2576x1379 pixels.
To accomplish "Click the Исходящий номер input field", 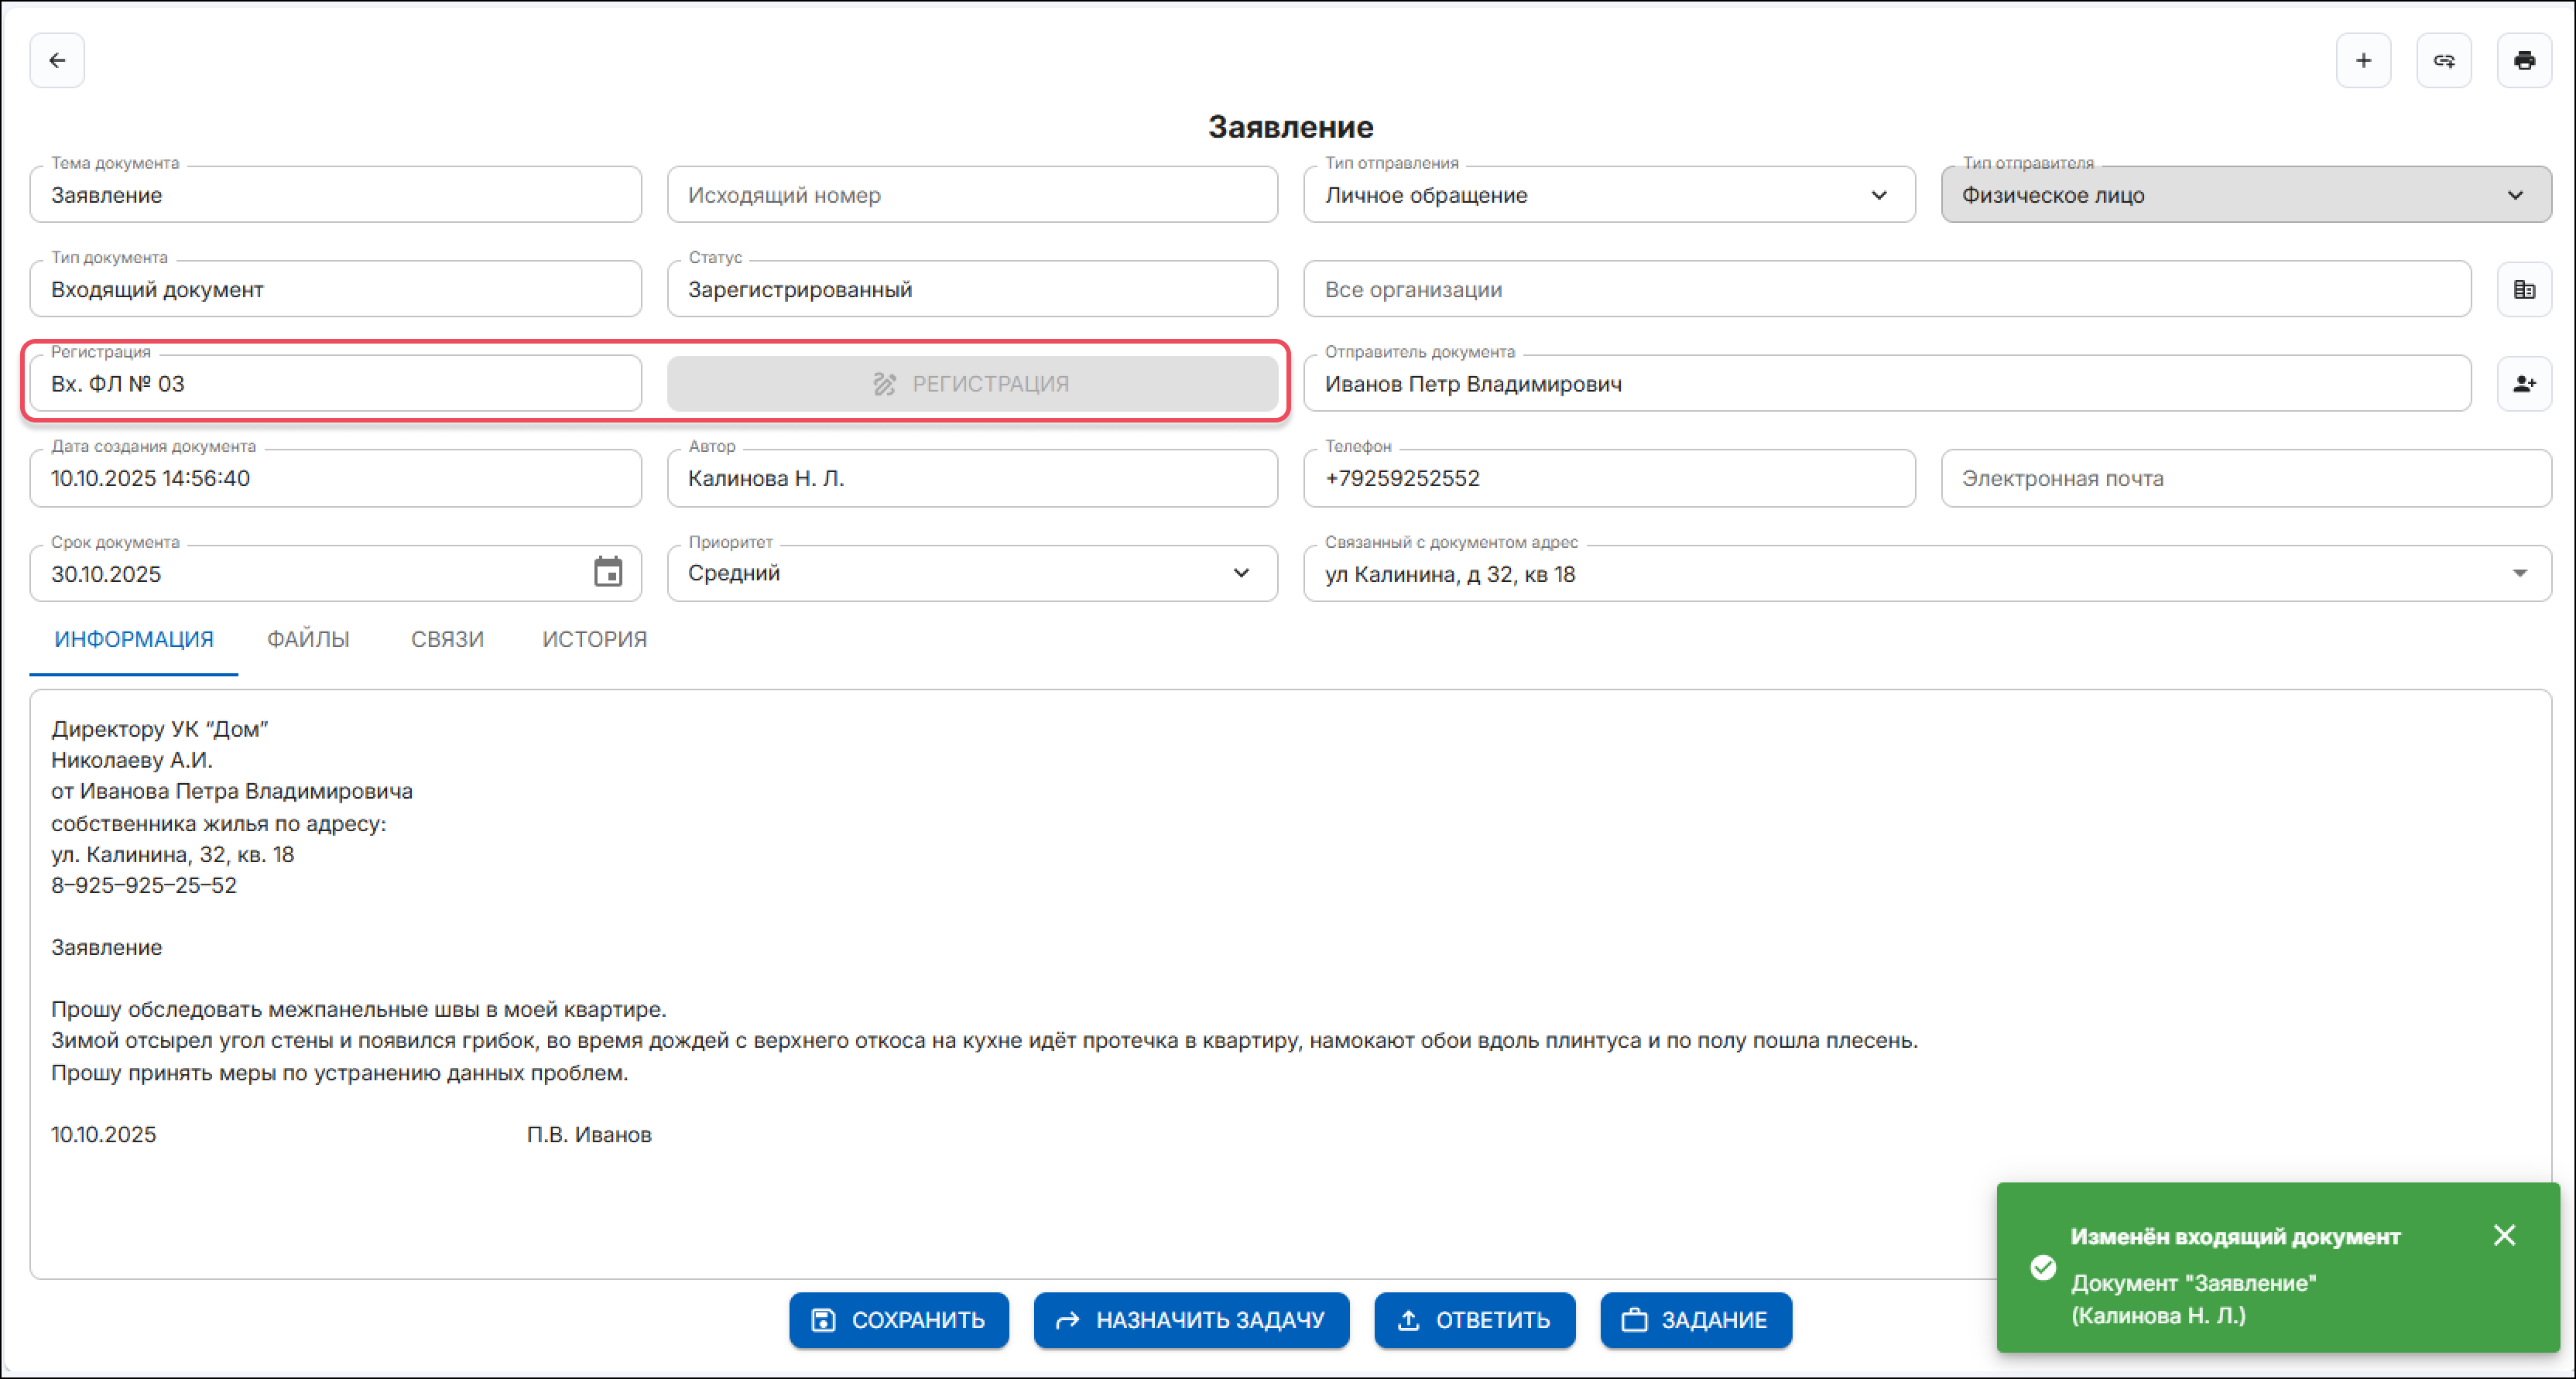I will 972,195.
